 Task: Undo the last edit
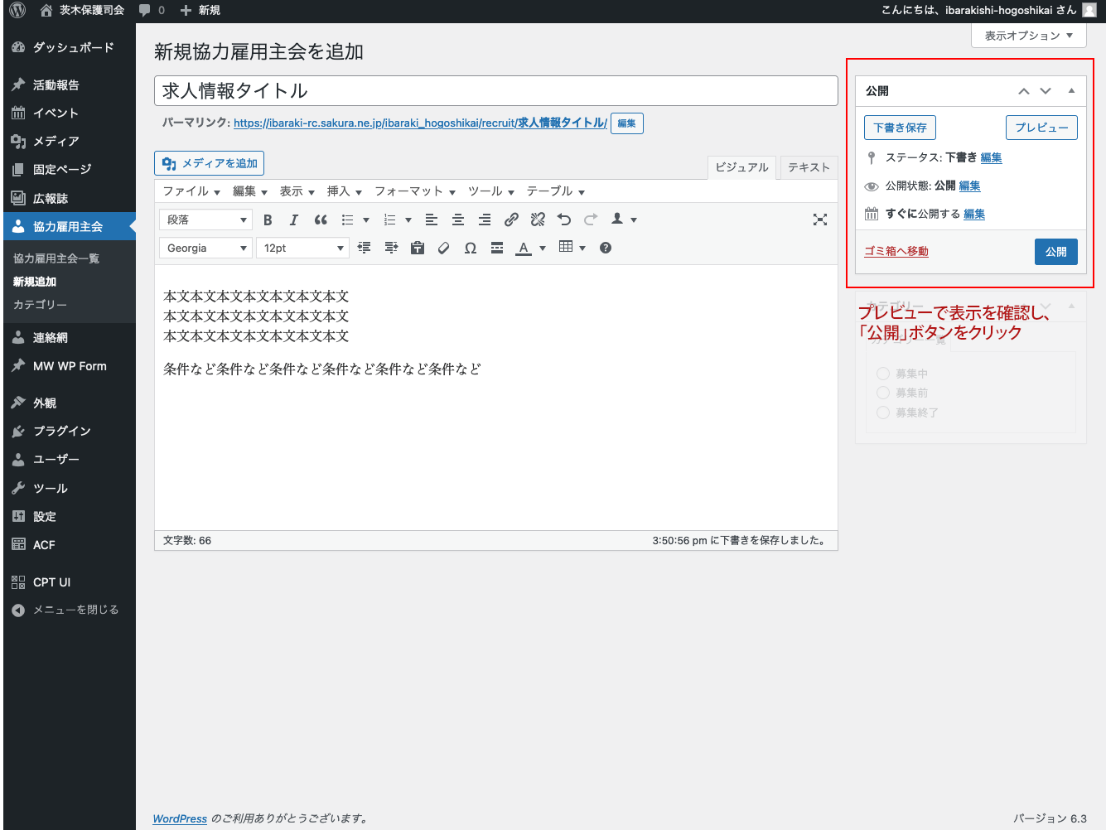563,219
